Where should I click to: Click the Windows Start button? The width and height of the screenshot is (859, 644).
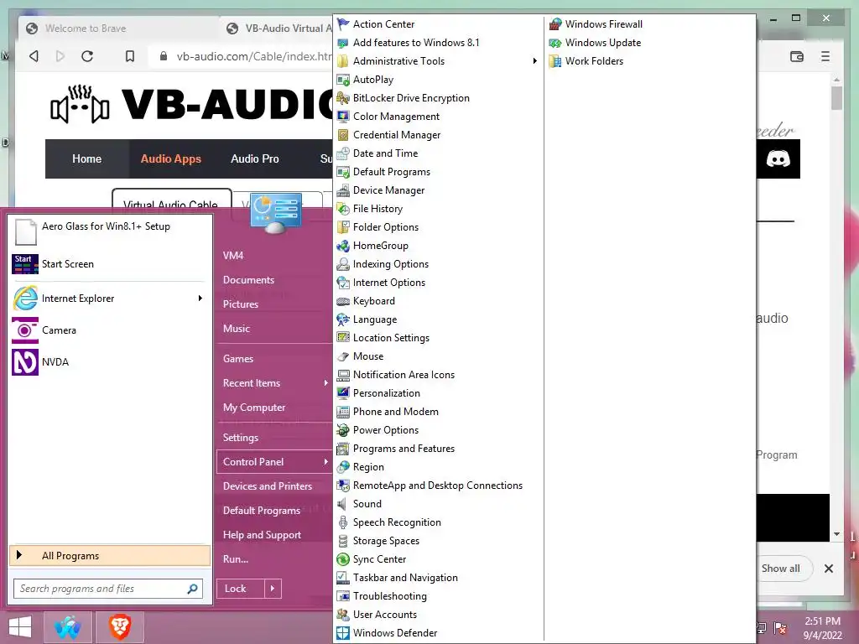(20, 627)
